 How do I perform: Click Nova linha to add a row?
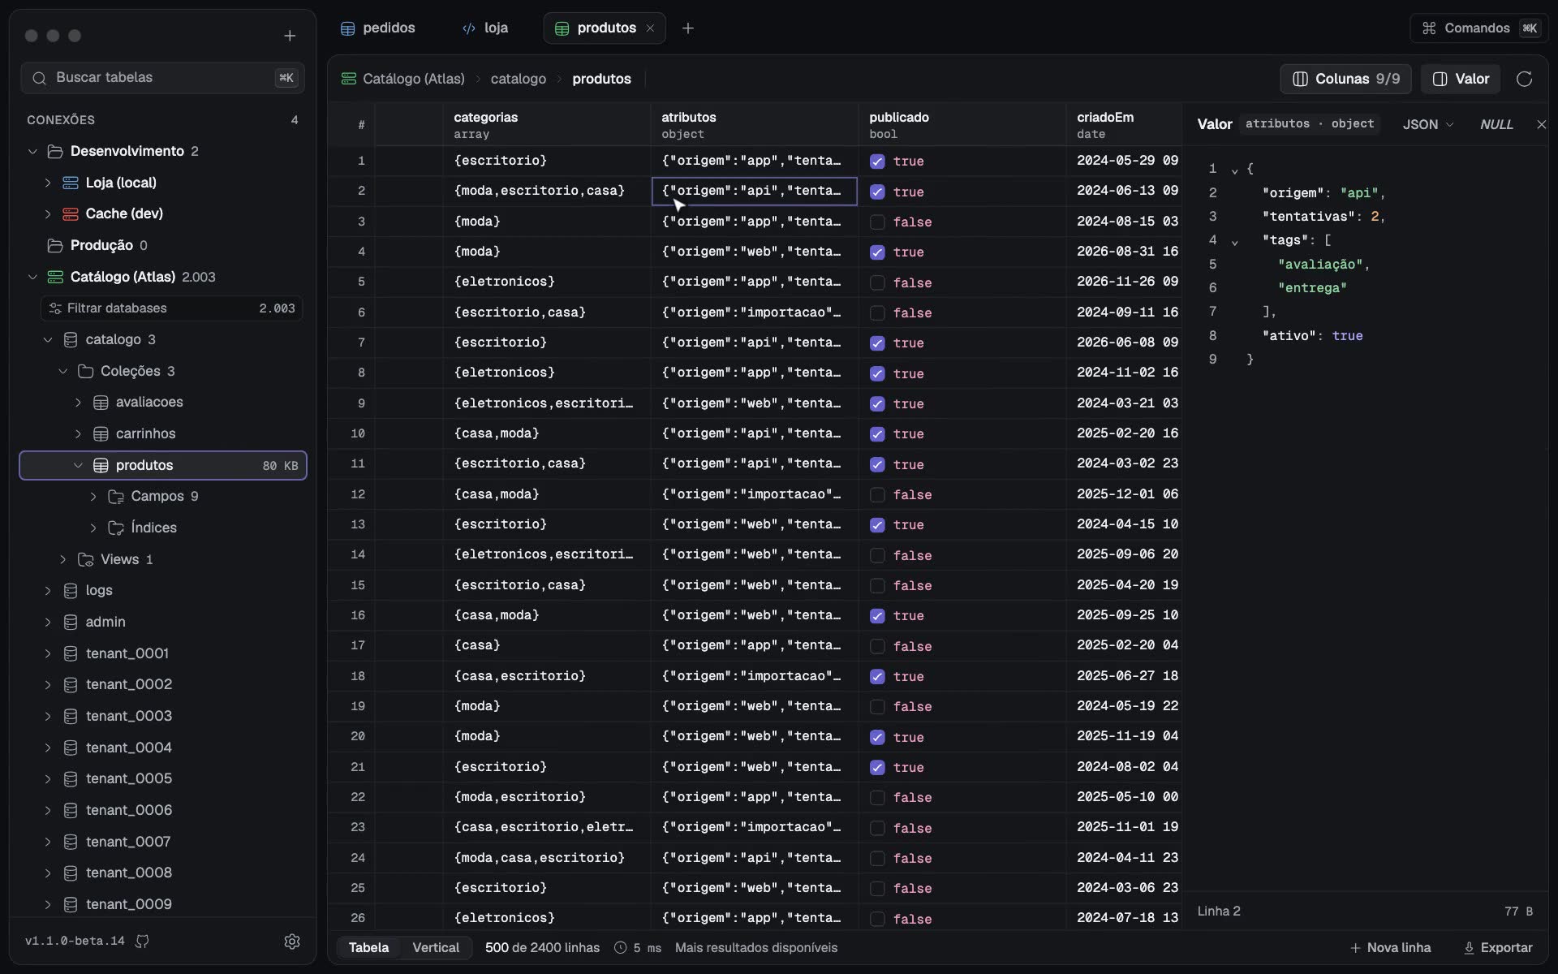click(x=1390, y=948)
